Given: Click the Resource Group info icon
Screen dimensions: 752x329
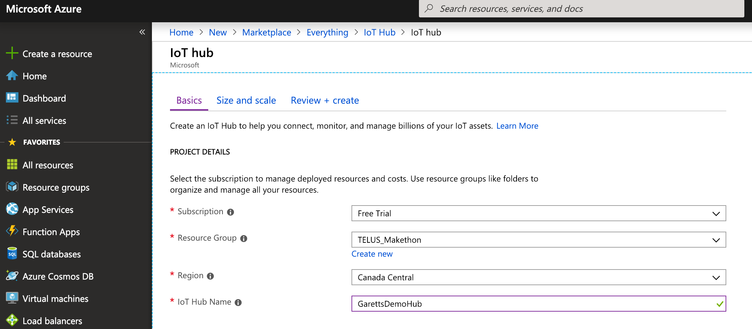Looking at the screenshot, I should 244,239.
